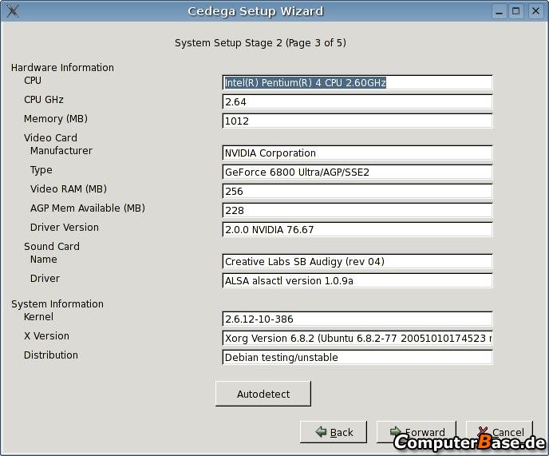Screen dimensions: 549x456
Task: Click the Sound Card Name field
Action: [357, 262]
